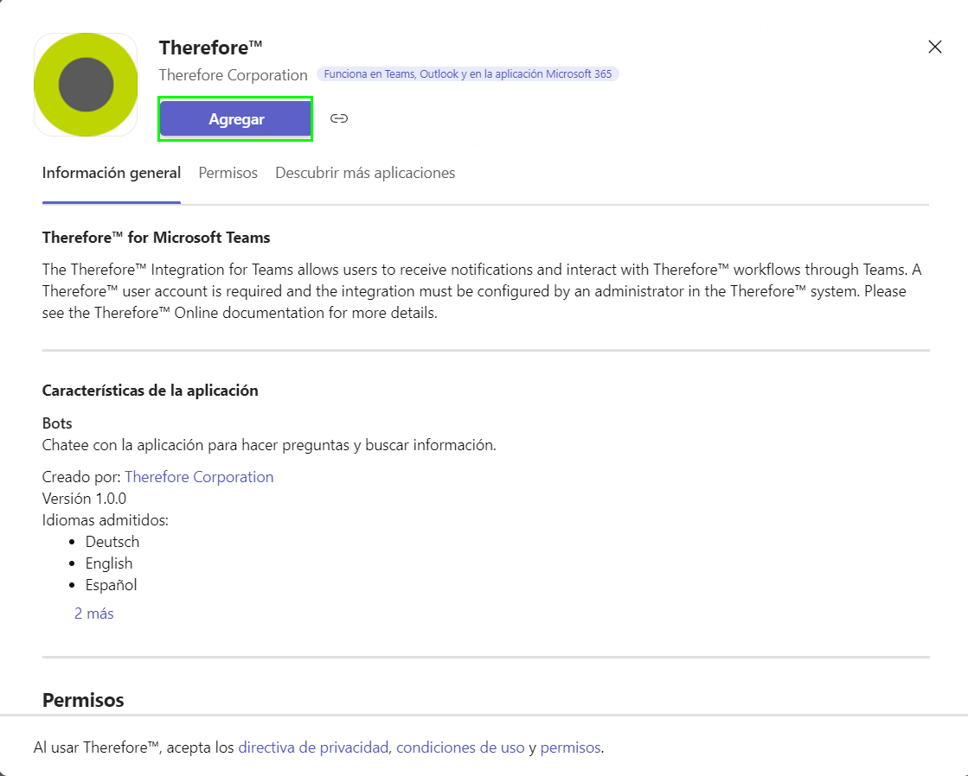Click the Permisos section heading
Viewport: 968px width, 776px height.
(83, 700)
